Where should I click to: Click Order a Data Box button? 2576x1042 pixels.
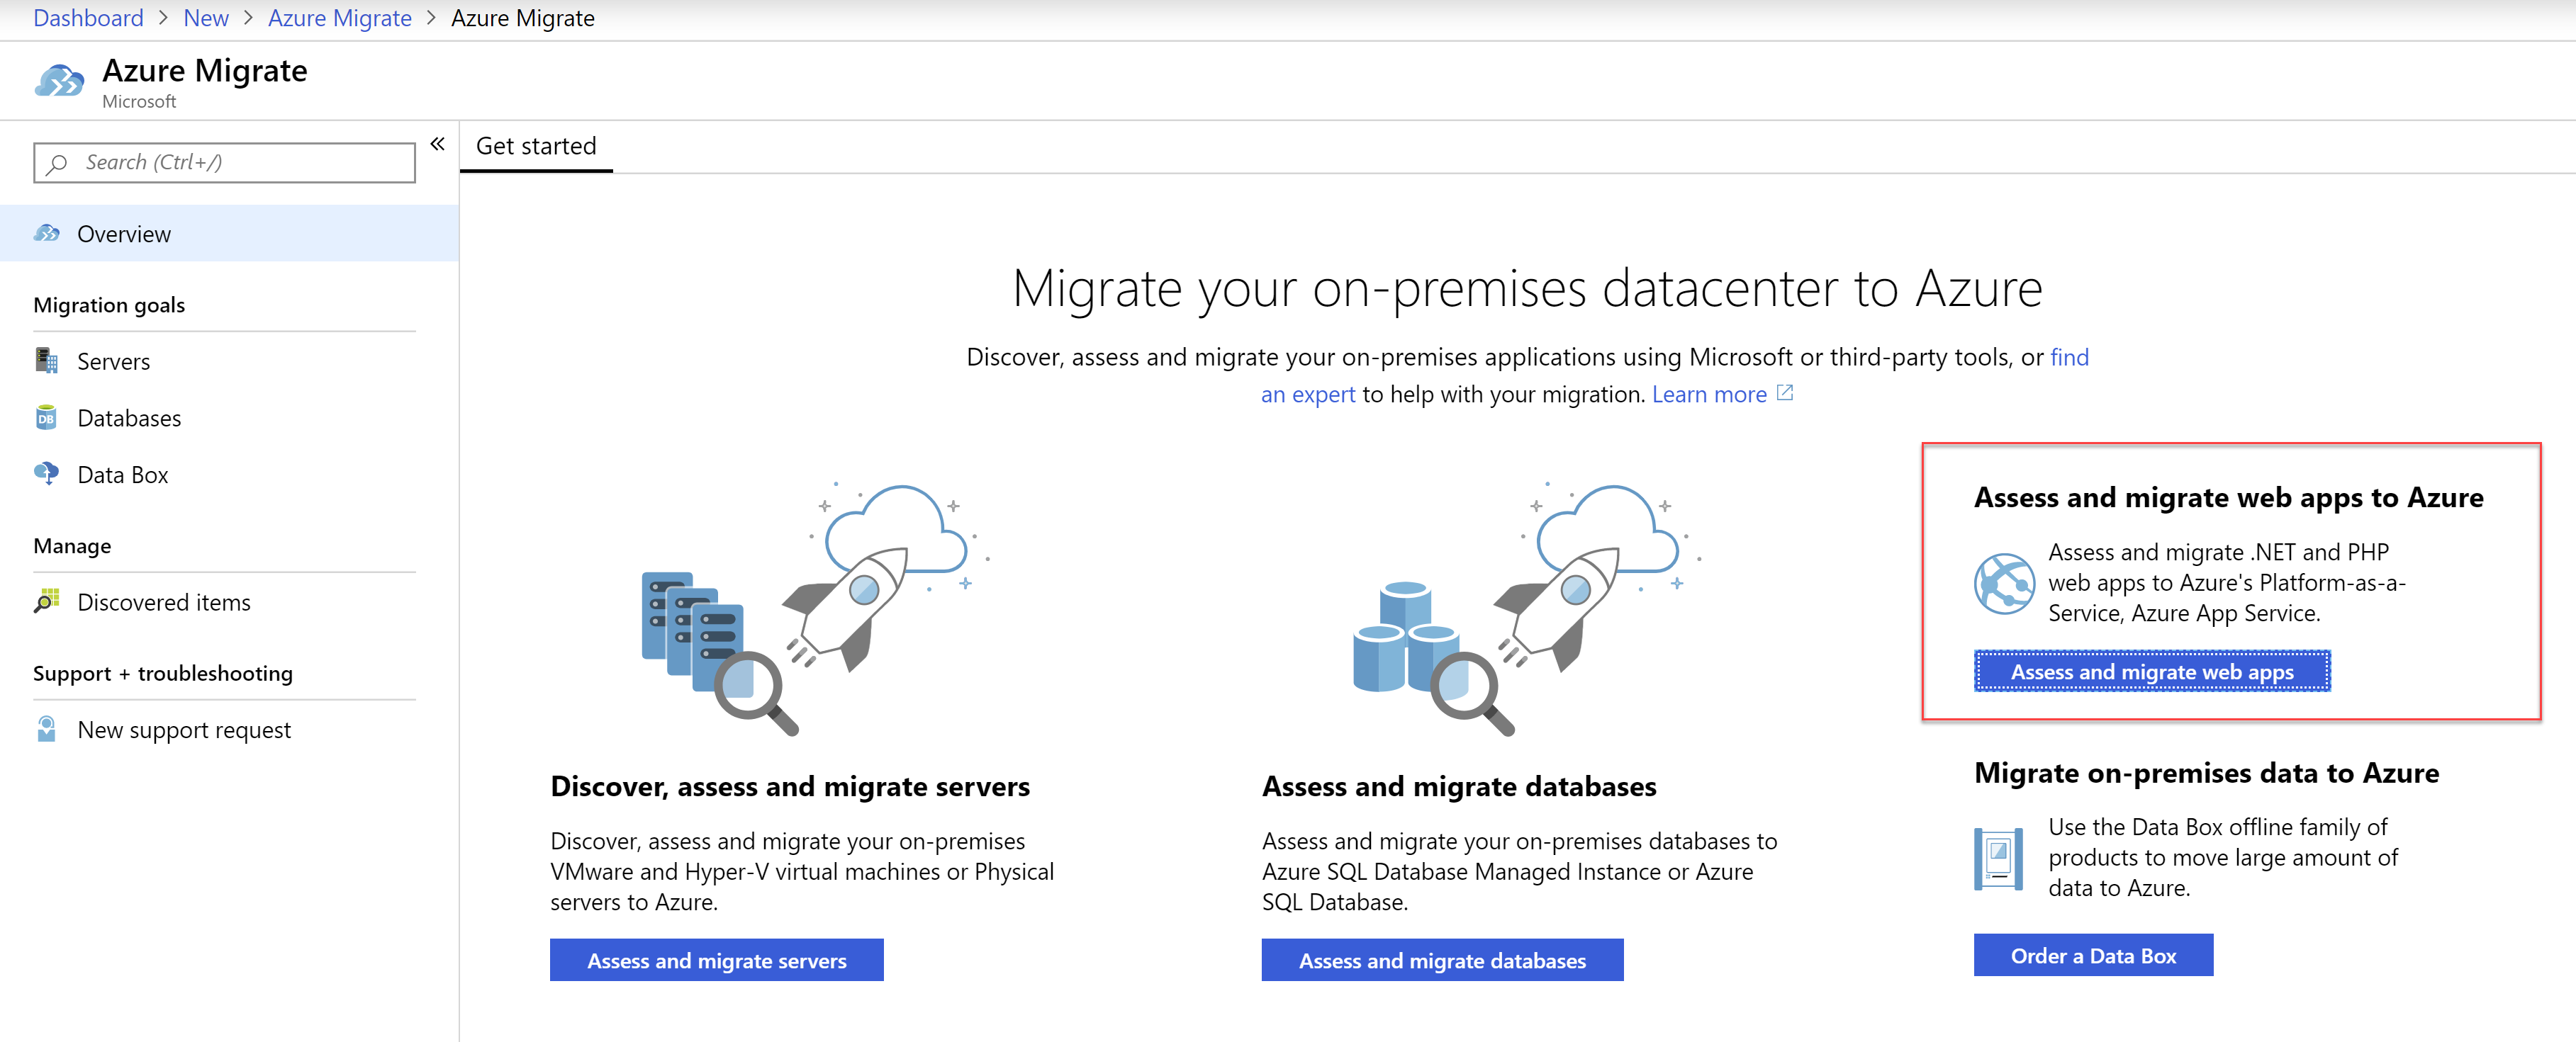coord(2093,955)
